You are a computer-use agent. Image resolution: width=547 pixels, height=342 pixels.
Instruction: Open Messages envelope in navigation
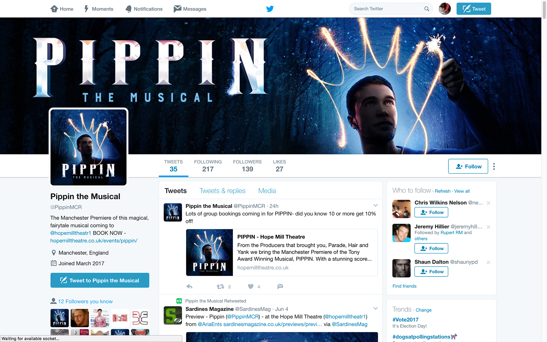tap(190, 9)
